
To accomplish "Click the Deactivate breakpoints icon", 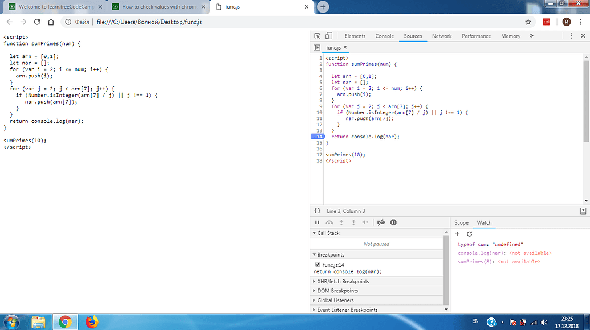I will coord(381,222).
